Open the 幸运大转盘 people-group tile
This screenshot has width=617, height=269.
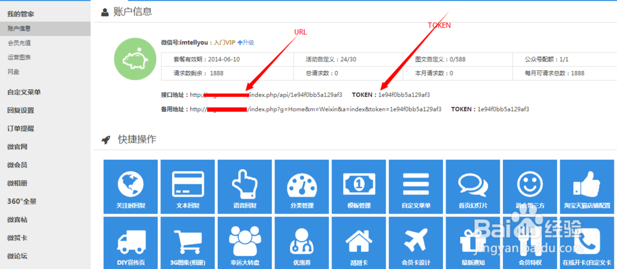(x=245, y=242)
